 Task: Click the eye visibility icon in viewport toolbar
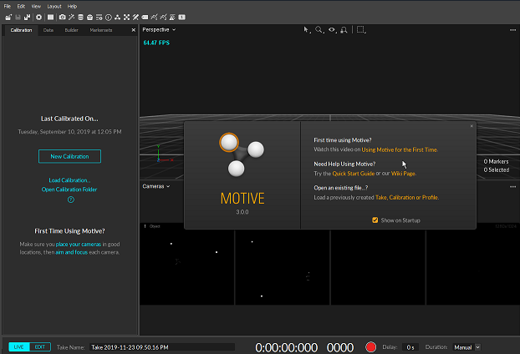332,29
